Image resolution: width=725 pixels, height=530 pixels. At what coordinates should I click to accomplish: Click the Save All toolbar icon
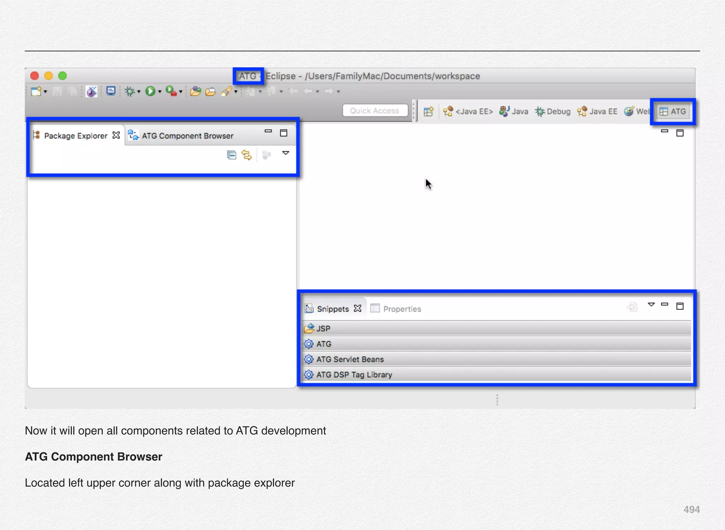(73, 91)
